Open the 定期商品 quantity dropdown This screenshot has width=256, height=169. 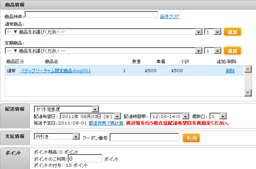(213, 51)
